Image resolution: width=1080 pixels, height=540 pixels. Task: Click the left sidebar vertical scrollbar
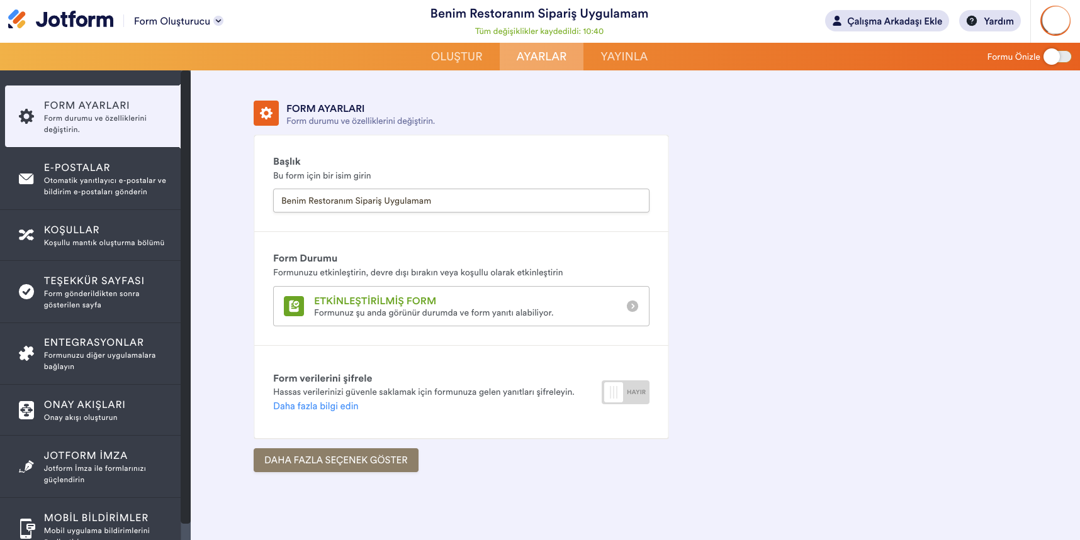(185, 295)
